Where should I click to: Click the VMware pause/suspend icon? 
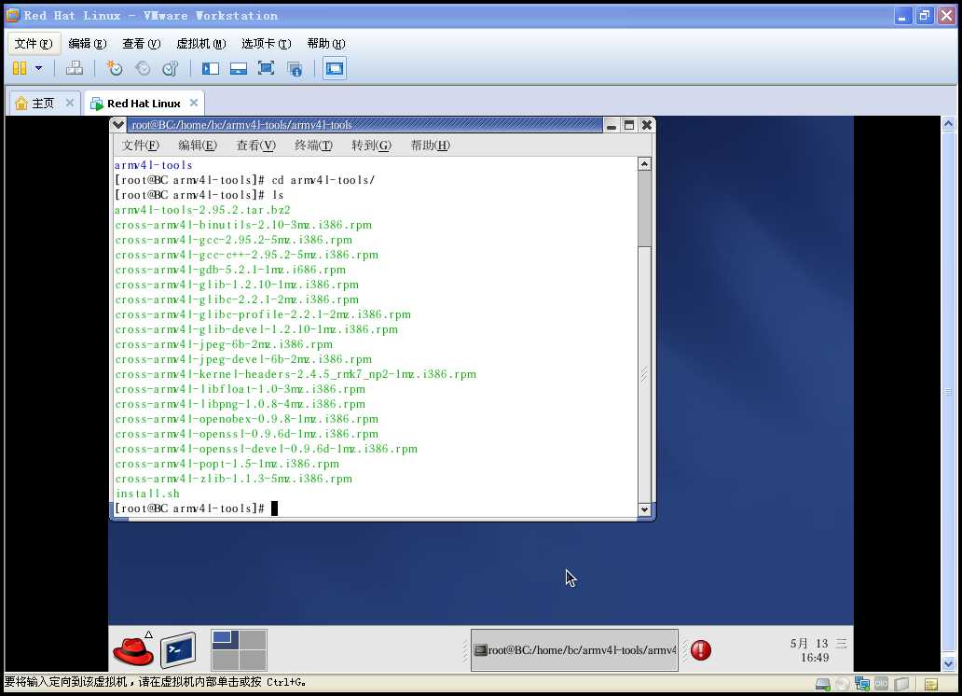click(x=20, y=68)
